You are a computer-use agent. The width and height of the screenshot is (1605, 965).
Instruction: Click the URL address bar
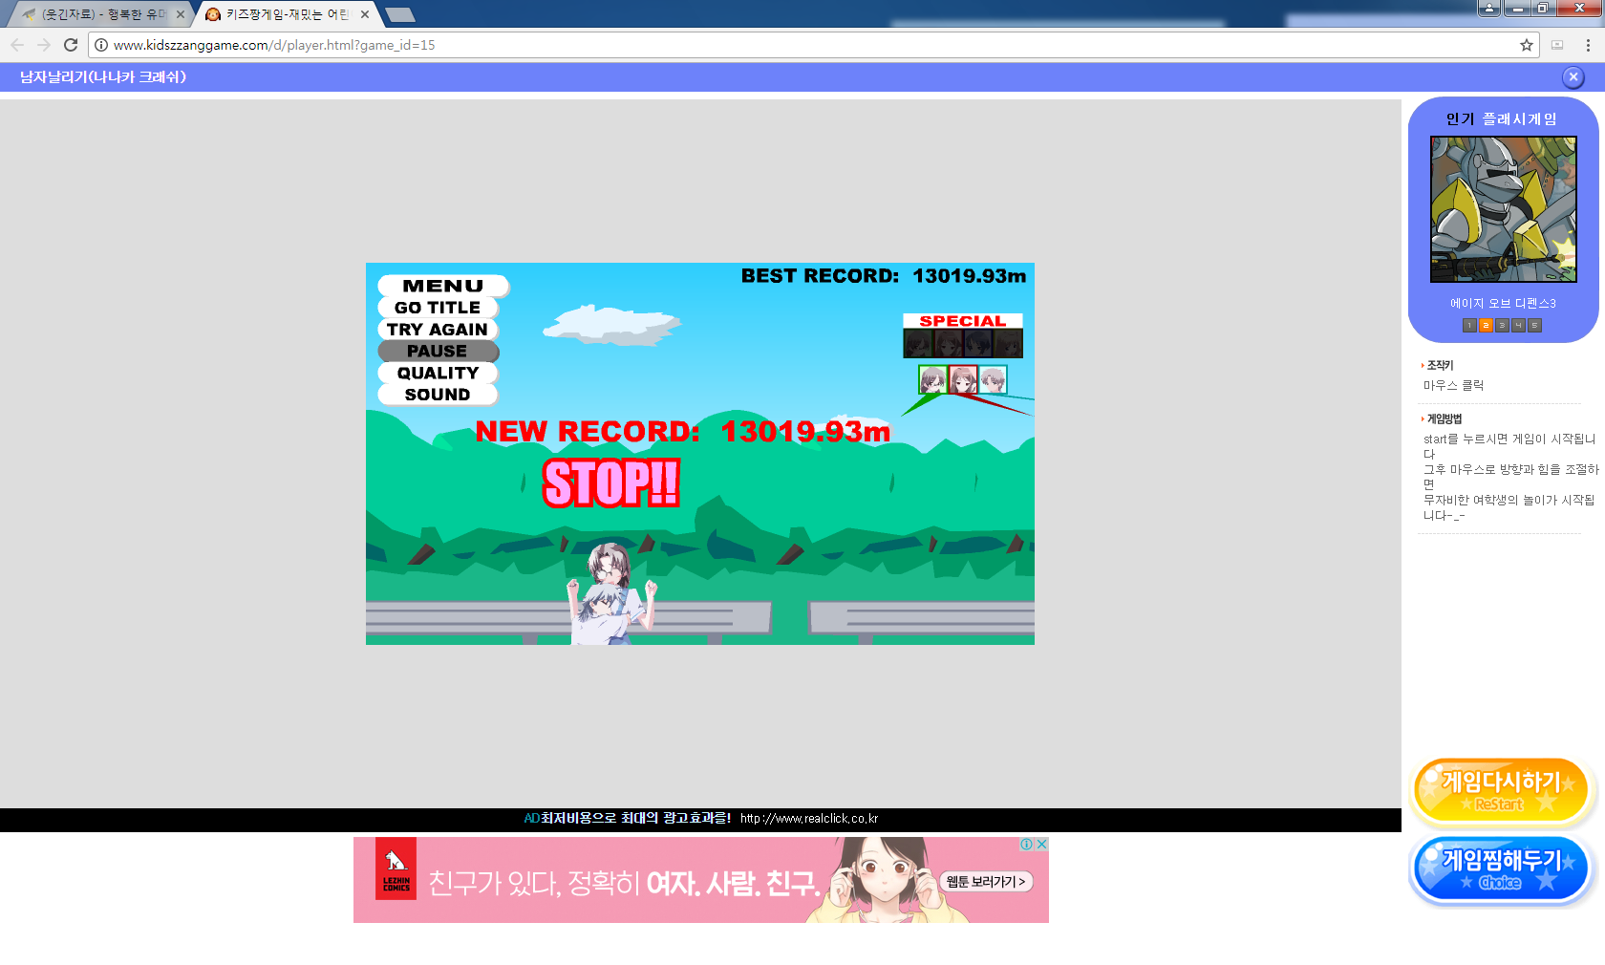812,45
